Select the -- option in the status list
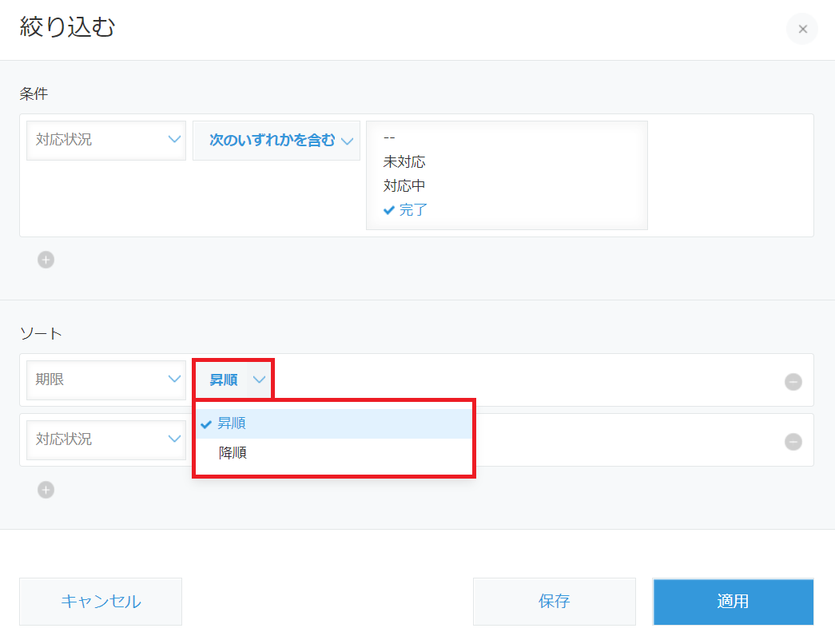The width and height of the screenshot is (835, 644). (x=389, y=137)
